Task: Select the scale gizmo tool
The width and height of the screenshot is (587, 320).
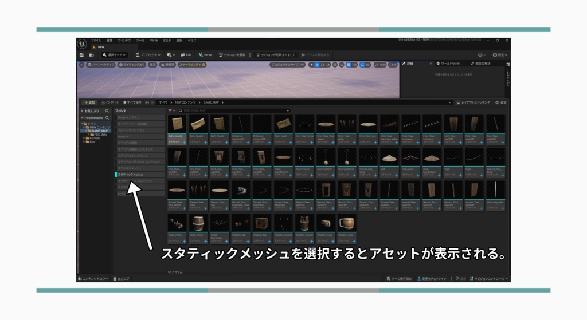Action: pyautogui.click(x=328, y=65)
